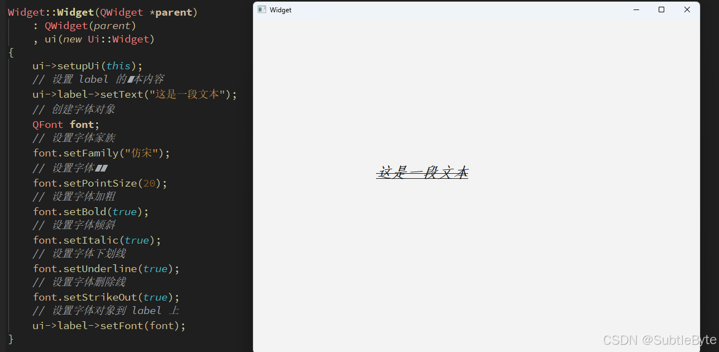The image size is (719, 352).
Task: Click the Widget window app icon
Action: (x=261, y=9)
